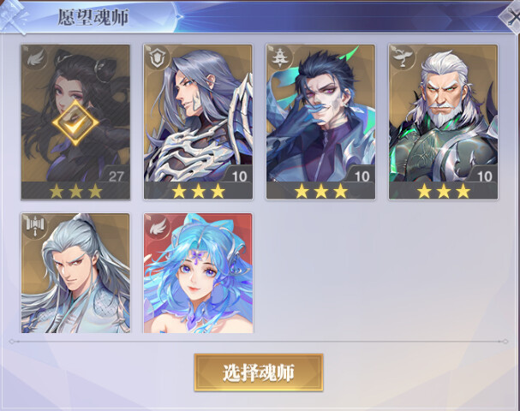Screen dimensions: 520x411
Task: Click the wing icon on the dark-haired woman card
Action: tap(36, 59)
